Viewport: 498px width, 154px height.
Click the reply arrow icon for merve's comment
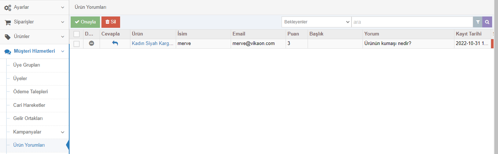[x=115, y=43]
